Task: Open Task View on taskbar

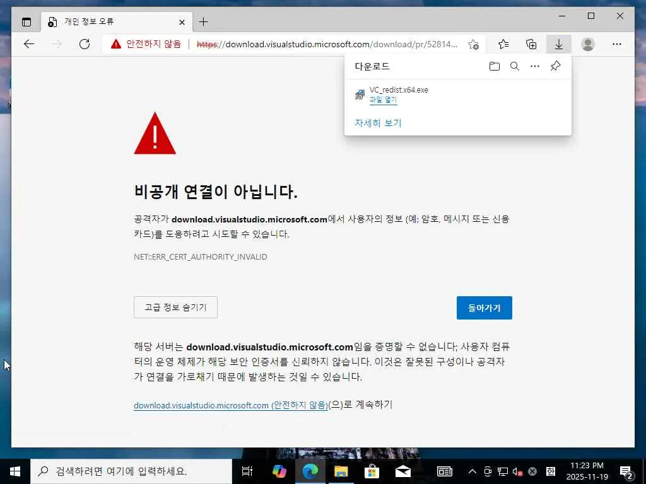Action: [x=247, y=471]
